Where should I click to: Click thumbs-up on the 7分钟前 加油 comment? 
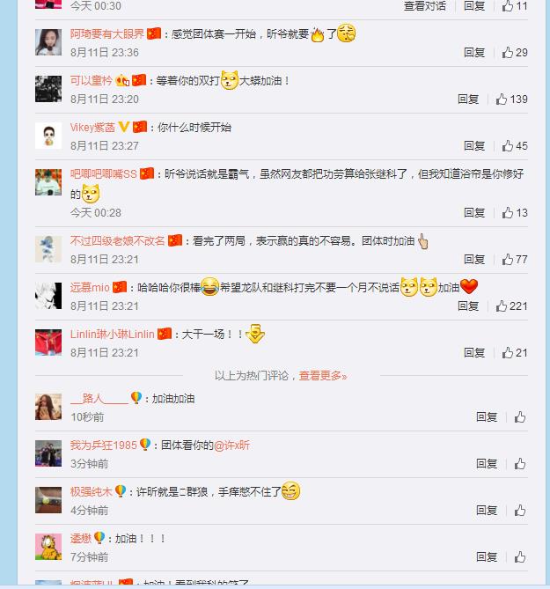pyautogui.click(x=520, y=556)
